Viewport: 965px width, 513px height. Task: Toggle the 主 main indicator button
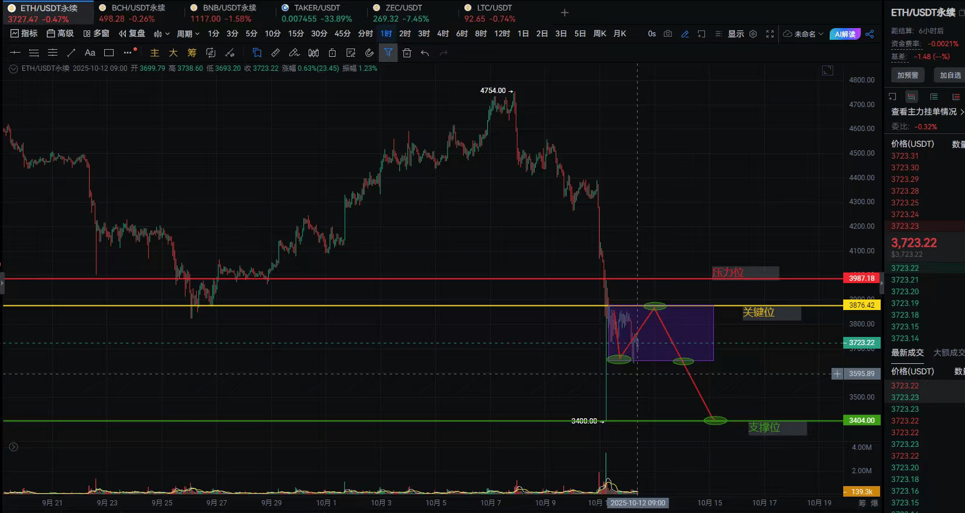[155, 53]
